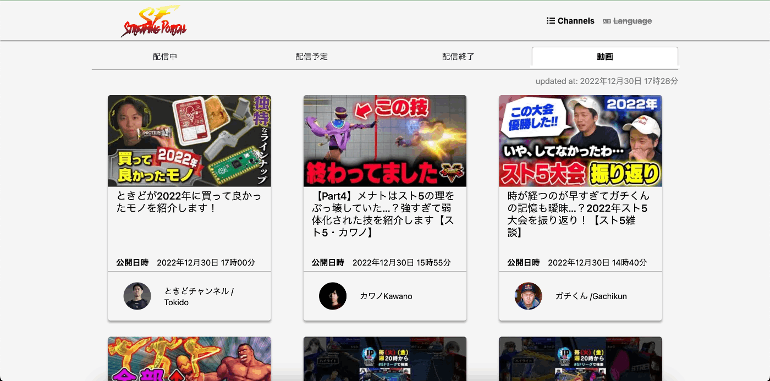Click publish date 2022年12月30日 15時55分
The height and width of the screenshot is (381, 770).
[402, 263]
